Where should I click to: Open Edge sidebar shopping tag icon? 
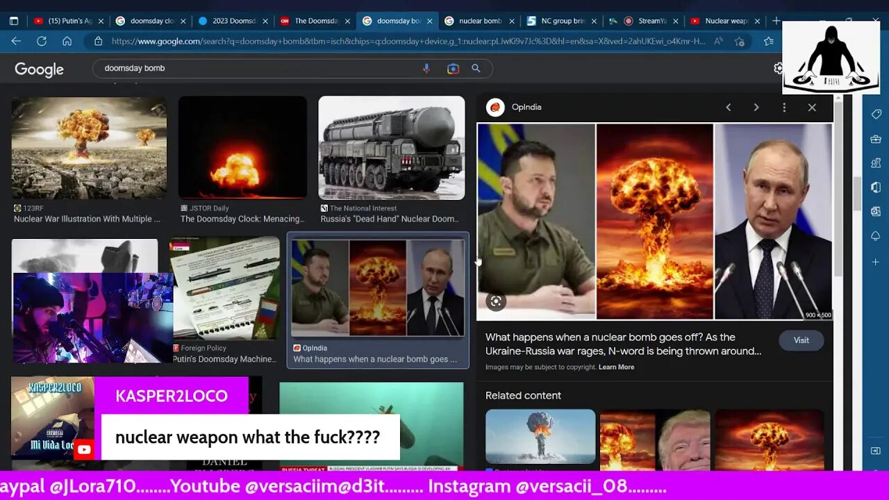click(x=876, y=115)
